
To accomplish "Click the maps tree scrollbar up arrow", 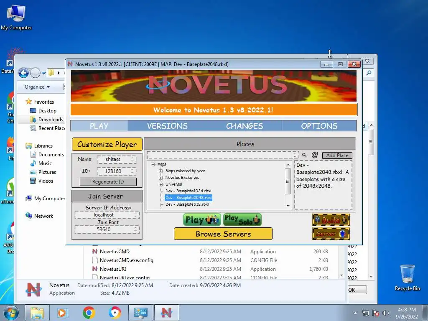I will [x=288, y=165].
